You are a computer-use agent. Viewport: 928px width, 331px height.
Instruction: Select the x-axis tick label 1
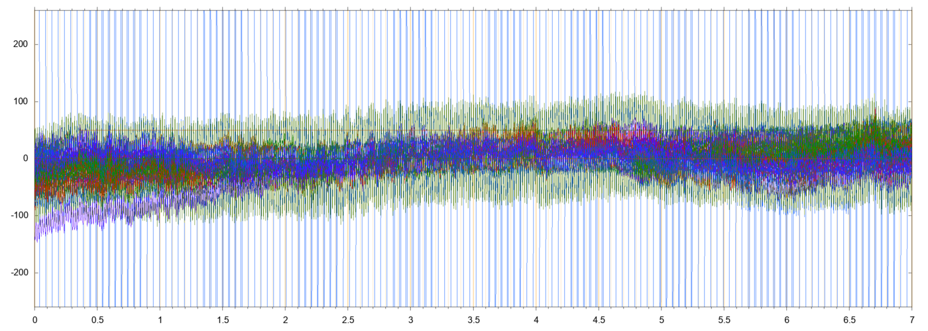coord(160,319)
